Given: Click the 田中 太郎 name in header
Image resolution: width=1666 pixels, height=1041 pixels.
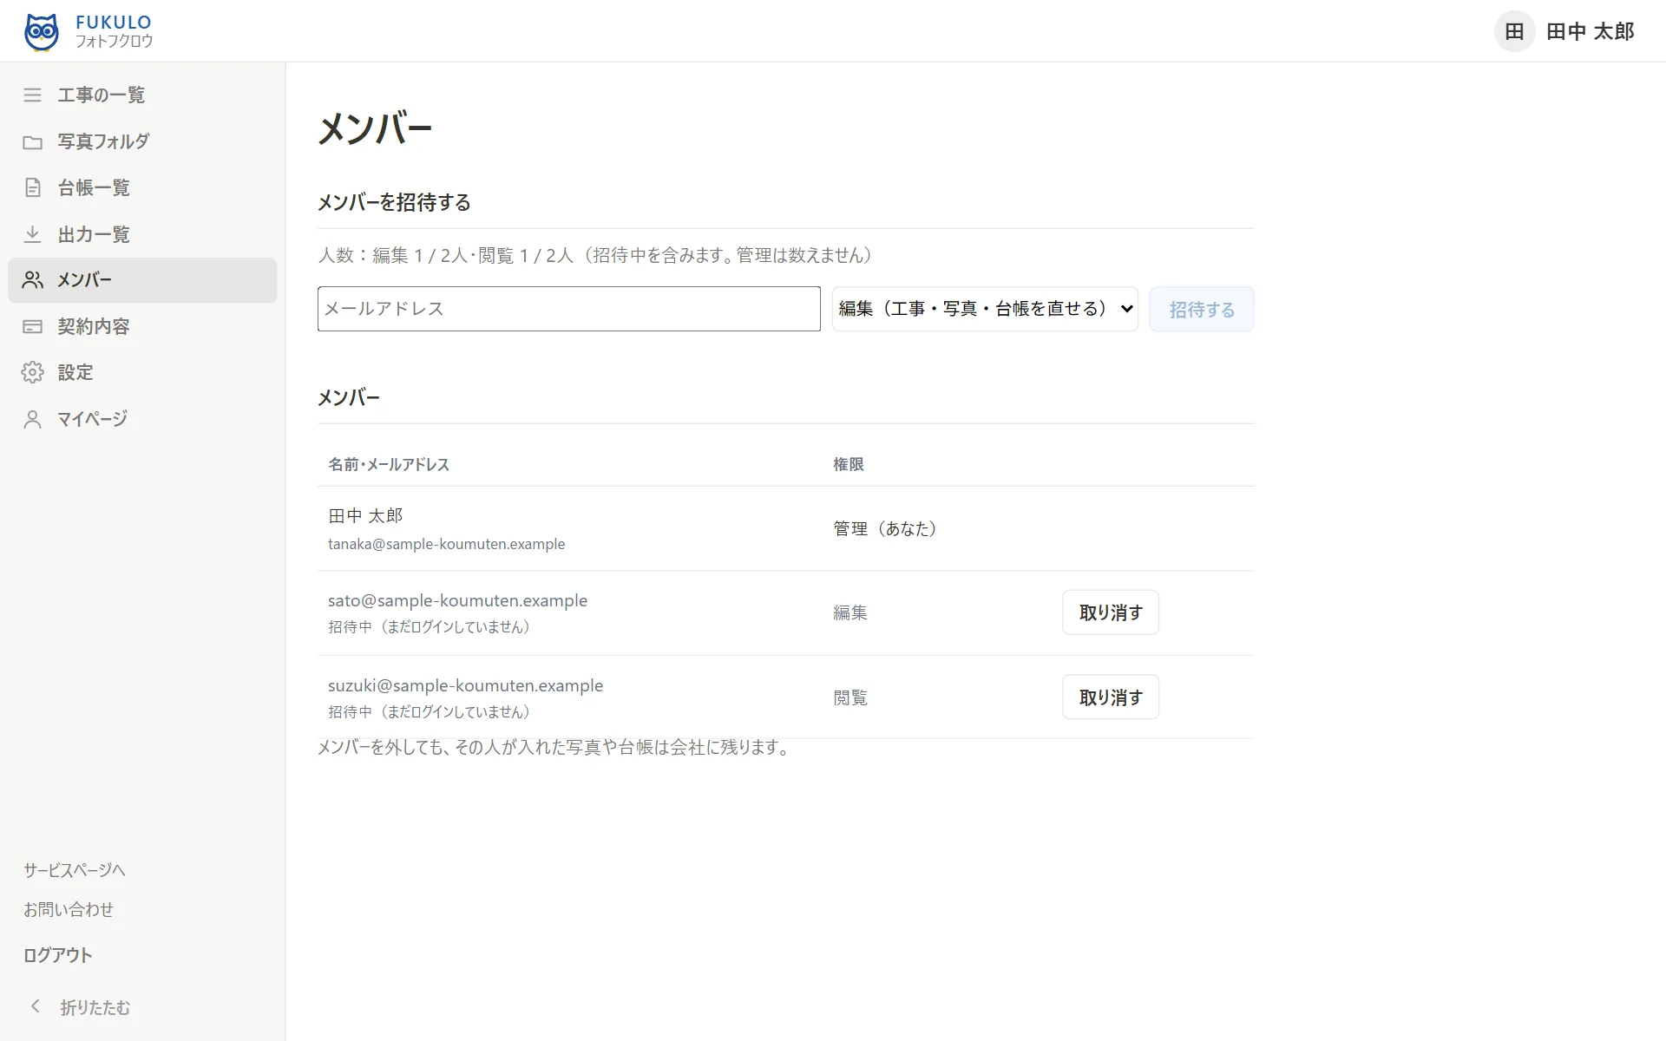Looking at the screenshot, I should pos(1590,31).
